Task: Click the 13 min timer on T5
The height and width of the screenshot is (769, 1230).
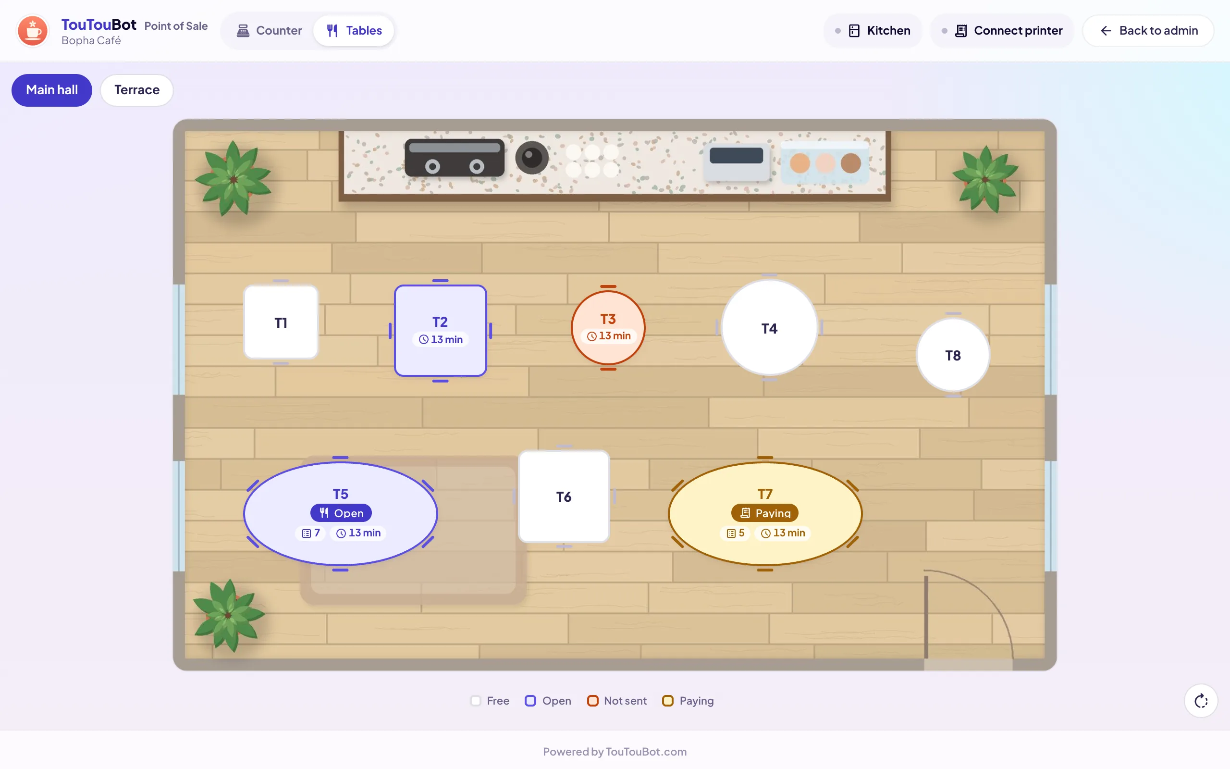Action: click(x=358, y=533)
